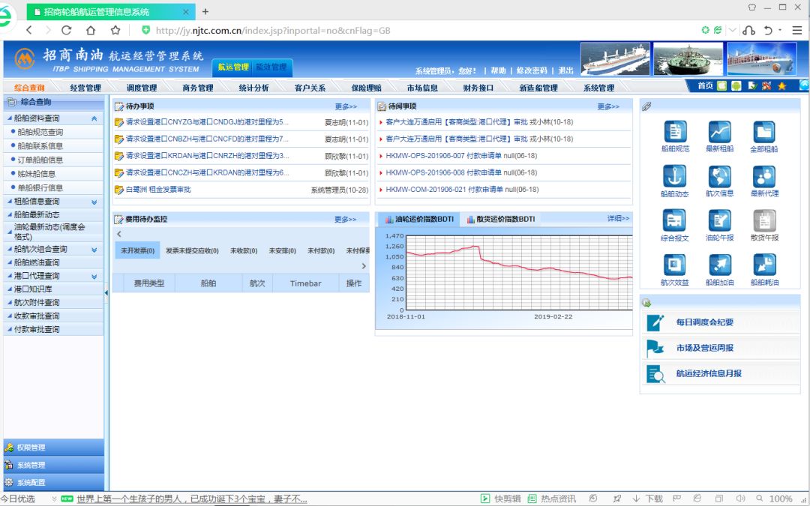This screenshot has height=506, width=810.
Task: Click the 船舶动态 anchor icon
Action: coord(675,176)
